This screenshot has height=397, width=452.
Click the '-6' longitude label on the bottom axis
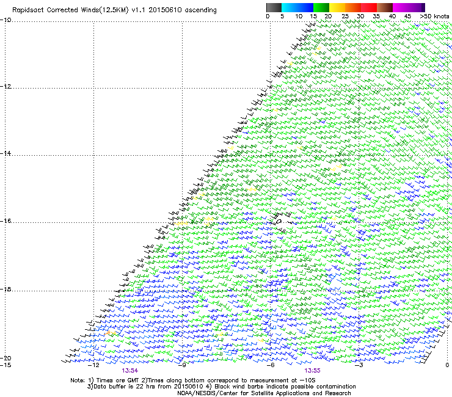click(x=270, y=365)
